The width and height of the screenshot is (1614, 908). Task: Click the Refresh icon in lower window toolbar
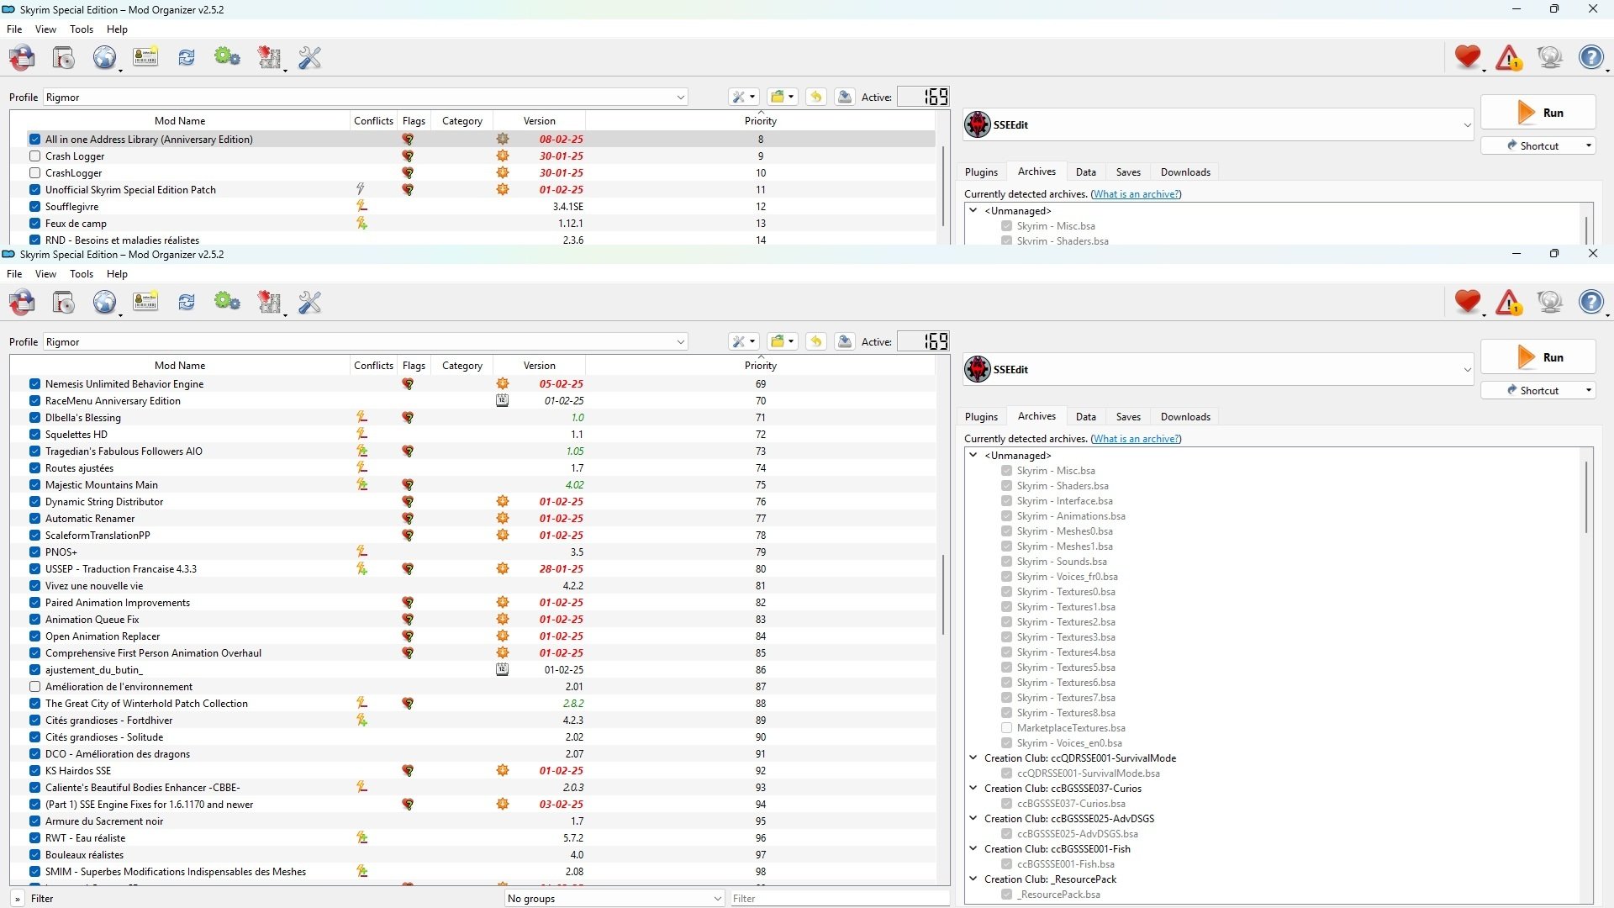(187, 302)
